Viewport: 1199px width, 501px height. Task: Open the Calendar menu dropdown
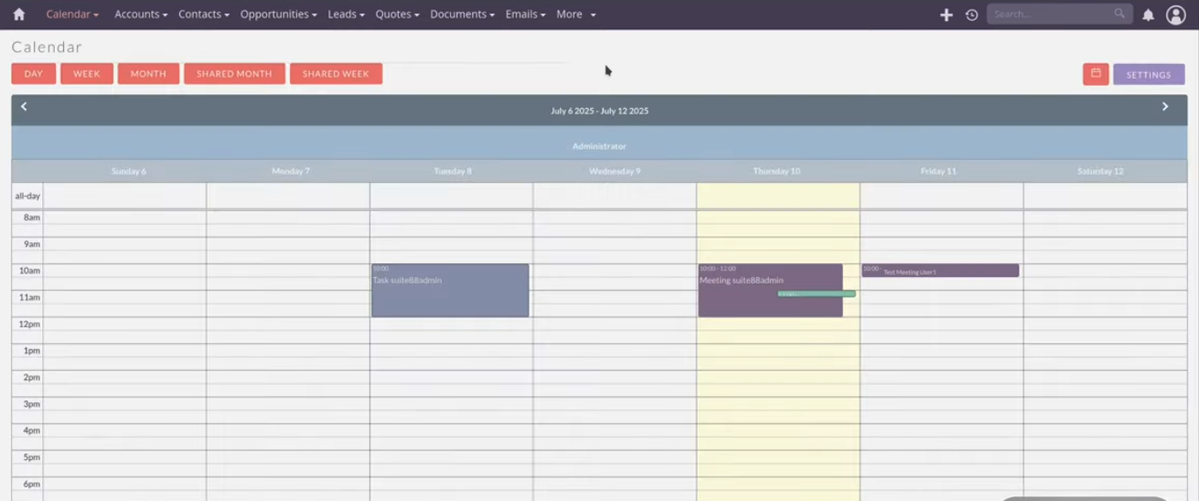click(72, 15)
